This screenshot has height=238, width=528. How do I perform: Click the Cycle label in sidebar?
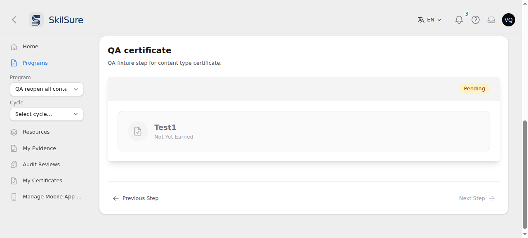coord(16,103)
